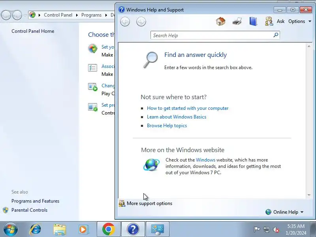This screenshot has height=237, width=316.
Task: Expand arrow after Programs breadcrumb
Action: click(106, 15)
